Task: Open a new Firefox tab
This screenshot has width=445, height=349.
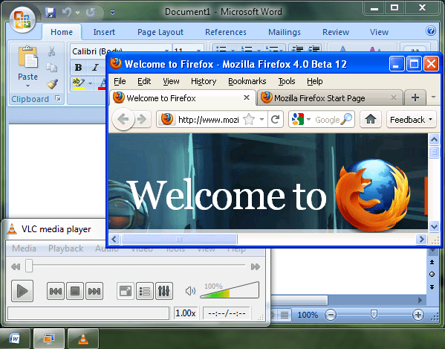Action: (x=415, y=97)
